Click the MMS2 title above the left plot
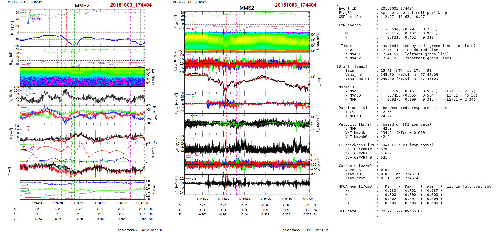The width and height of the screenshot is (498, 232). (82, 6)
